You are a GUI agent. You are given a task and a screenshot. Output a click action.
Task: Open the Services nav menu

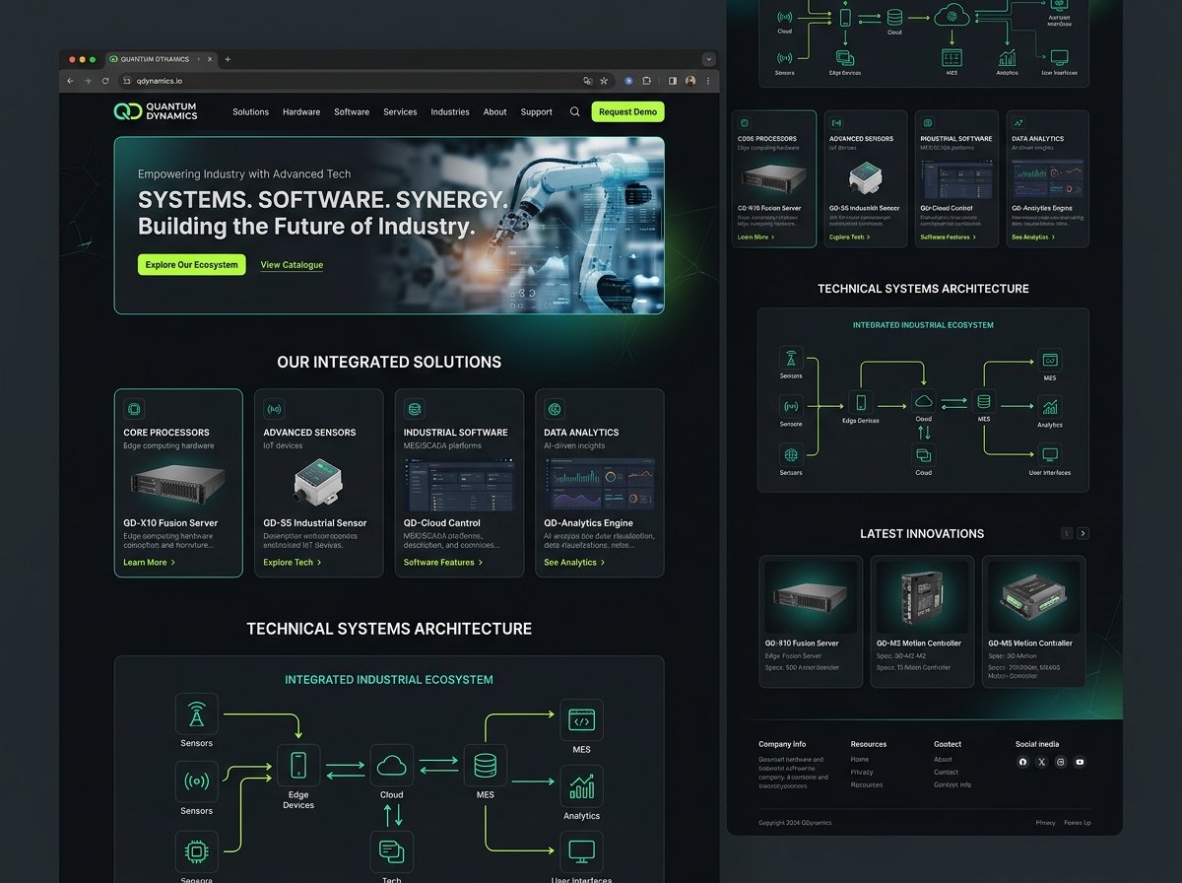[400, 112]
